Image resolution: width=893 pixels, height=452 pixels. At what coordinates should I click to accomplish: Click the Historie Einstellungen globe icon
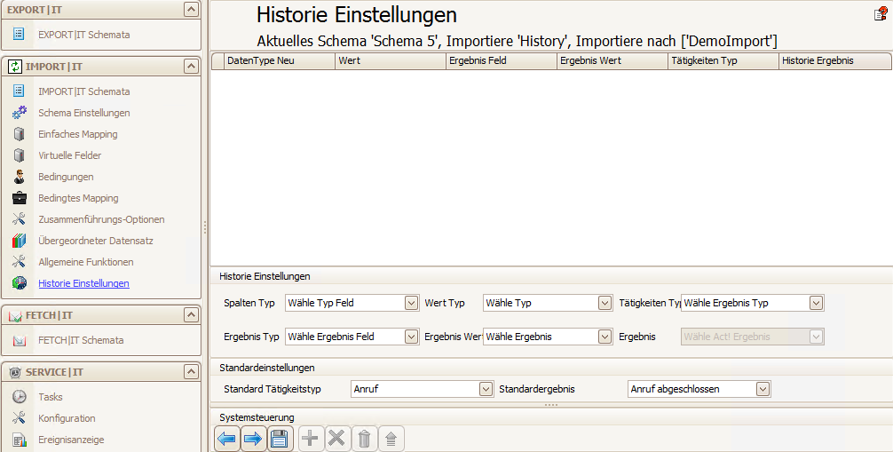pos(19,283)
